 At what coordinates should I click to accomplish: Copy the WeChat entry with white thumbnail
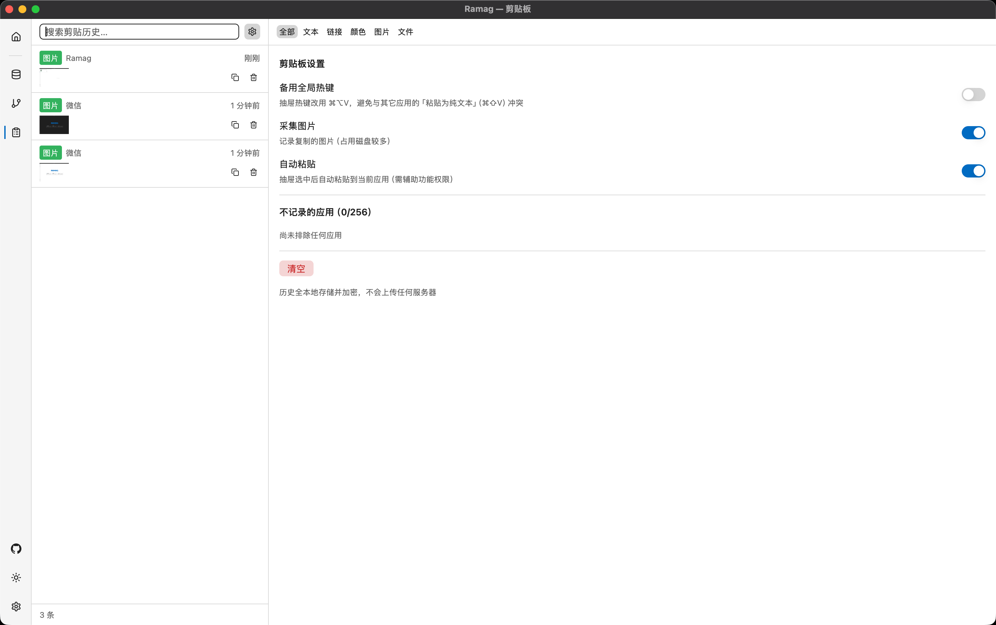coord(235,172)
